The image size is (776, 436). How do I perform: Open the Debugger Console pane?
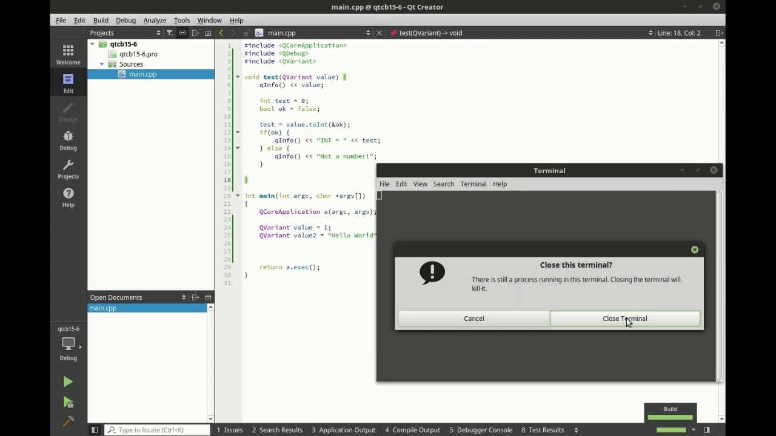tap(481, 430)
